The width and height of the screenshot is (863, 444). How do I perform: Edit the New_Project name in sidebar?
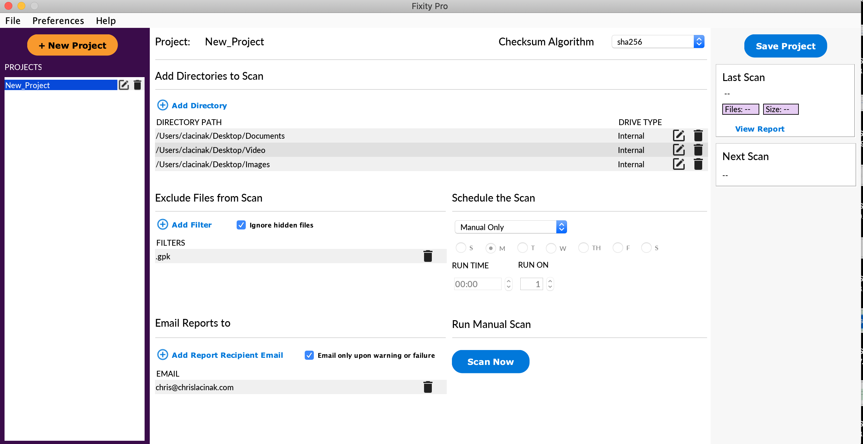click(124, 85)
